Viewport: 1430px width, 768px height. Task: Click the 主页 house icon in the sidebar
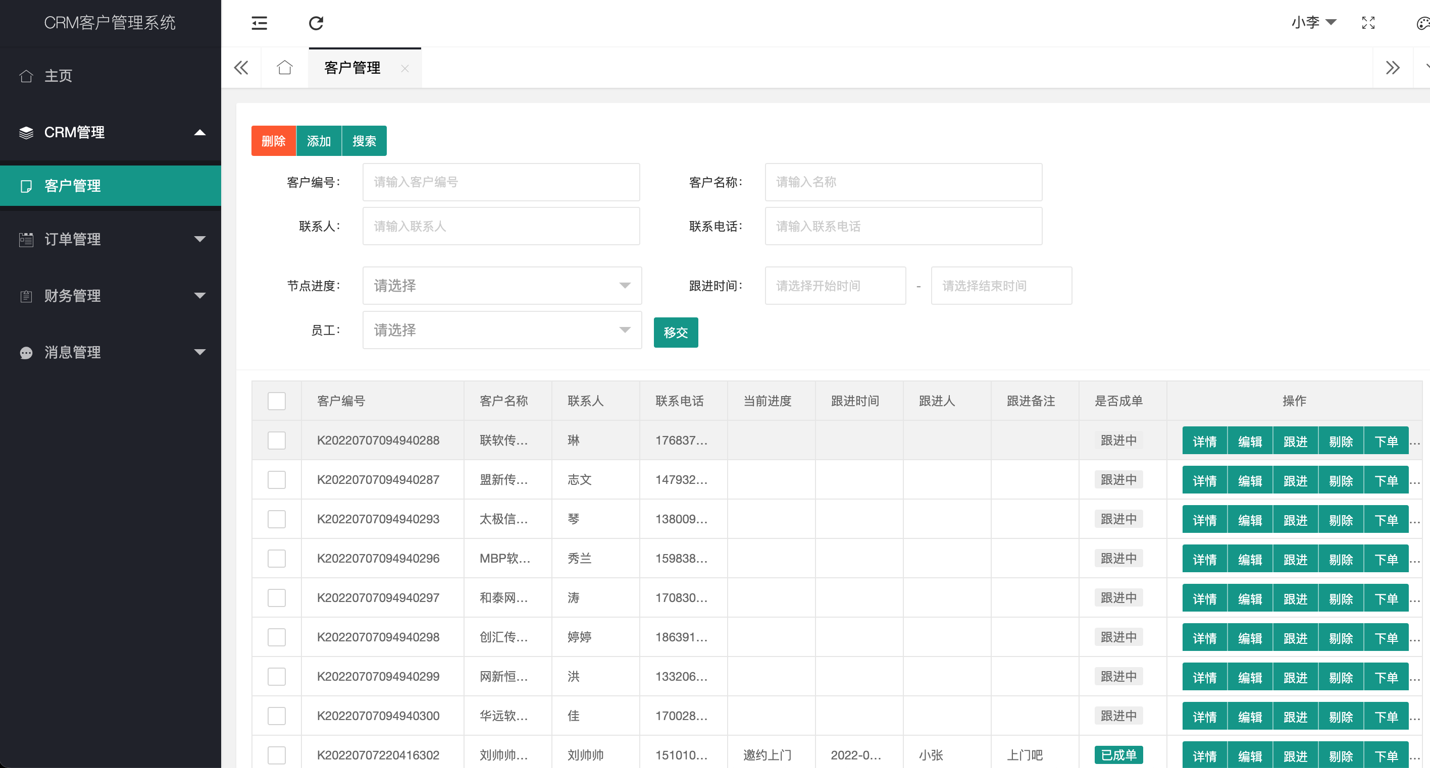[x=26, y=76]
